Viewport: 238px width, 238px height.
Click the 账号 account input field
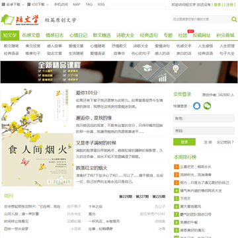point(204,118)
